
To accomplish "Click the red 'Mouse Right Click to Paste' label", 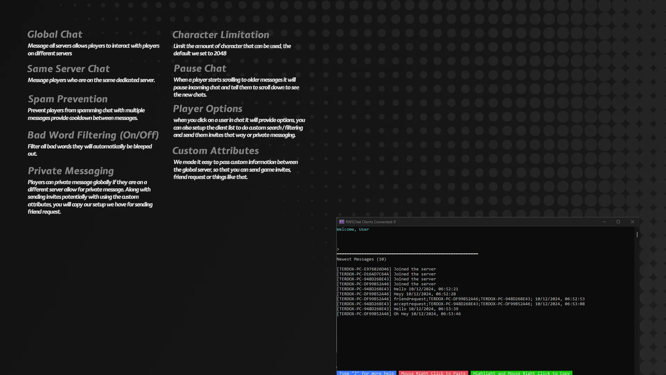I will click(x=433, y=373).
